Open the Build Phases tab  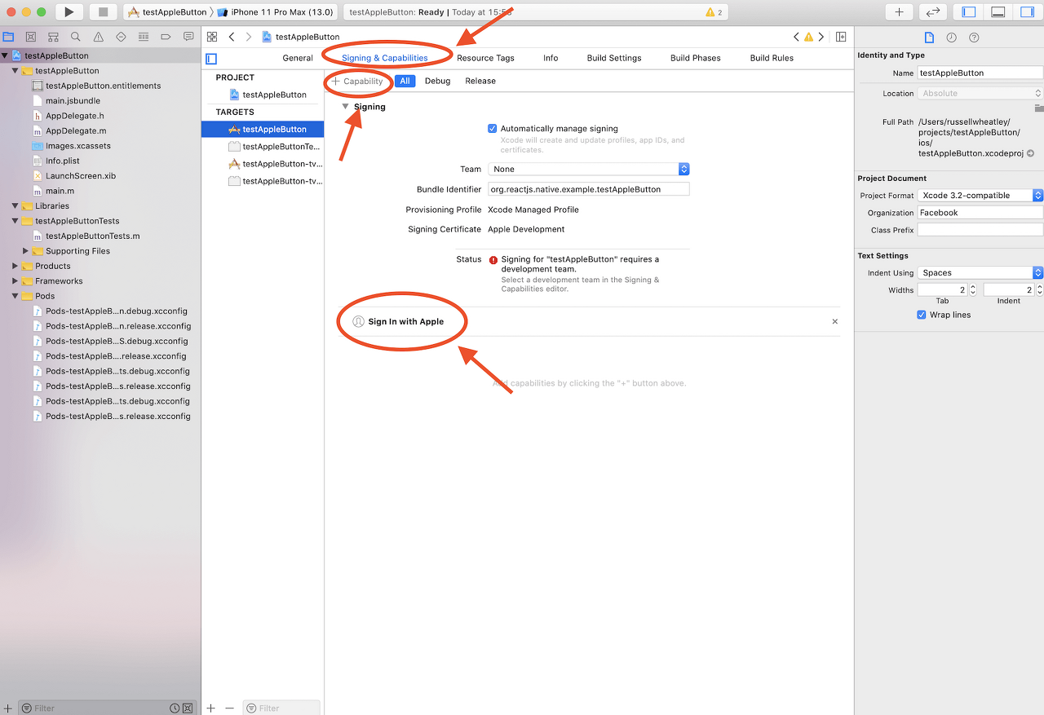point(696,58)
